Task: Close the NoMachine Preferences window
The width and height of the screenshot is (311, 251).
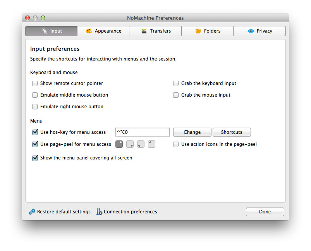Action: pos(27,18)
